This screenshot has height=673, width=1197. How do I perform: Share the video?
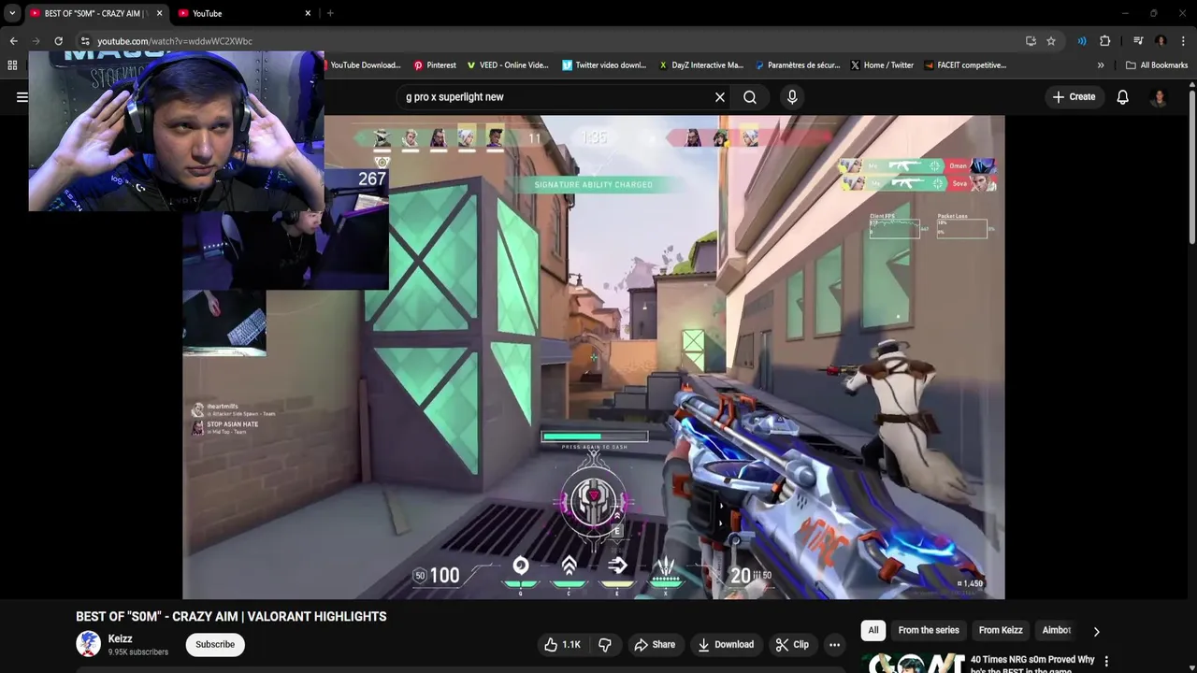click(x=655, y=644)
